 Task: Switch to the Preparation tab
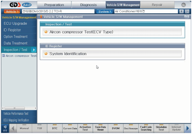click(x=54, y=5)
